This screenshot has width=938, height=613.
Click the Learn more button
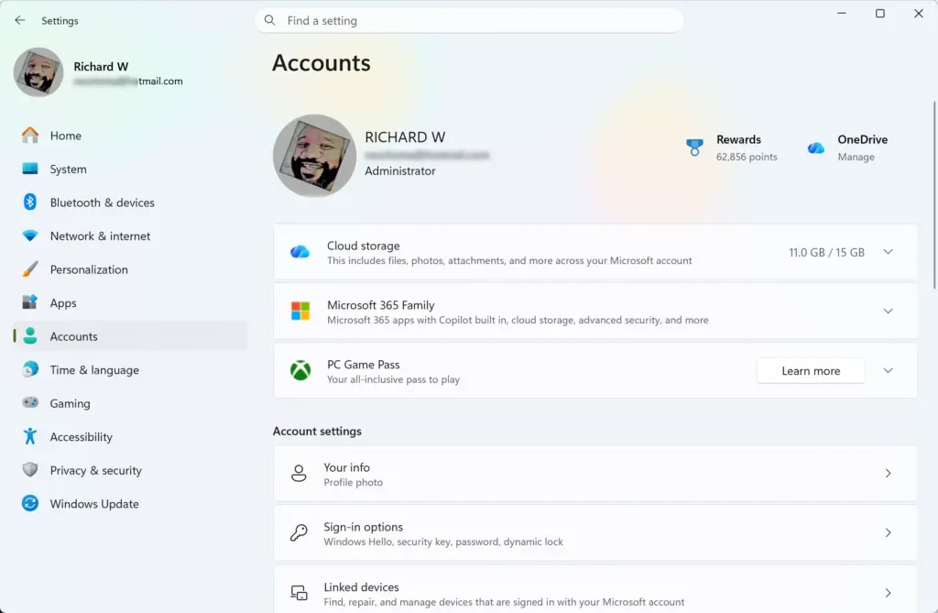[x=811, y=370]
